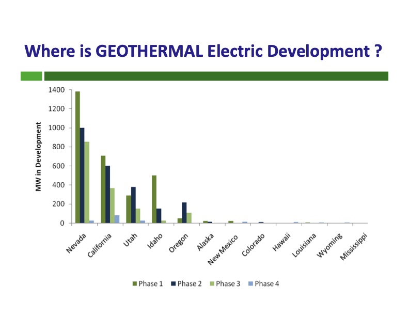Screen dimensions: 409x316
Task: Click the 'Mississippi' axis label
Action: pos(354,247)
